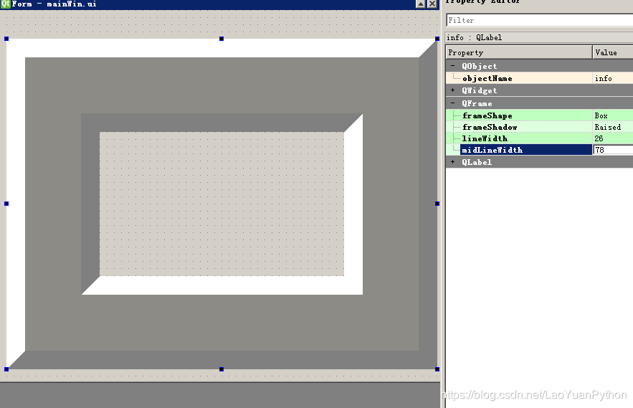Click the Property column header
The width and height of the screenshot is (633, 408).
[519, 52]
